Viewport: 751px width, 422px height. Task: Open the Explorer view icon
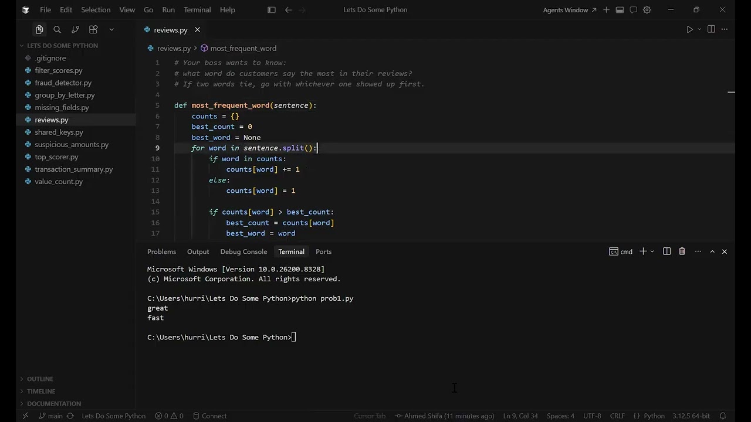point(39,29)
